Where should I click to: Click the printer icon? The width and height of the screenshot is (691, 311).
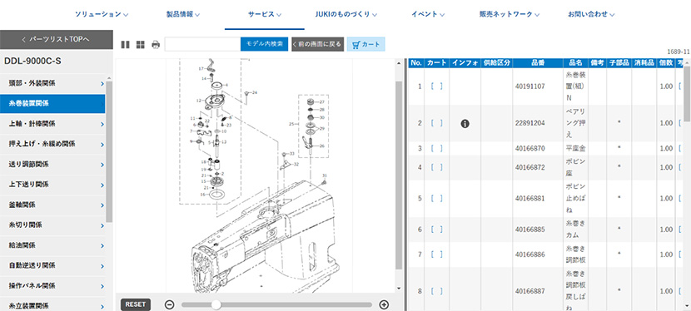tap(156, 44)
